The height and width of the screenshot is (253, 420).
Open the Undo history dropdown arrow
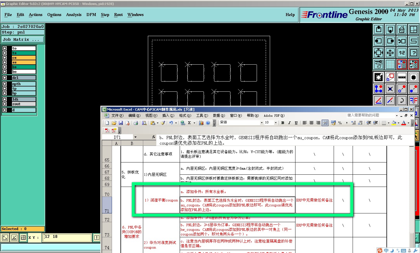click(x=176, y=123)
